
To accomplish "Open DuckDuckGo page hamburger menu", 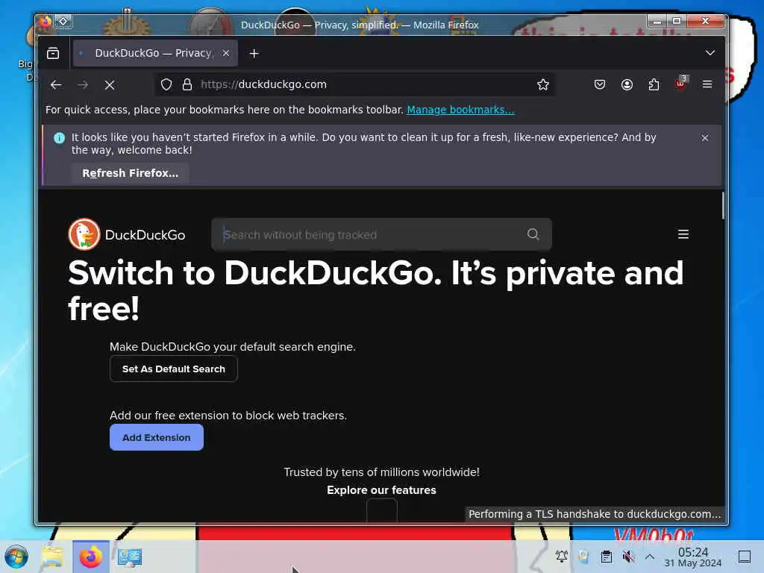I will (x=683, y=234).
